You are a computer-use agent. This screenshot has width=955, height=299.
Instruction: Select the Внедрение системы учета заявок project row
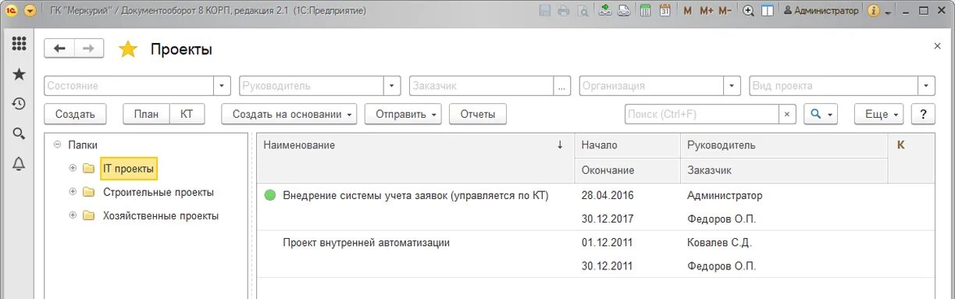[x=596, y=207]
